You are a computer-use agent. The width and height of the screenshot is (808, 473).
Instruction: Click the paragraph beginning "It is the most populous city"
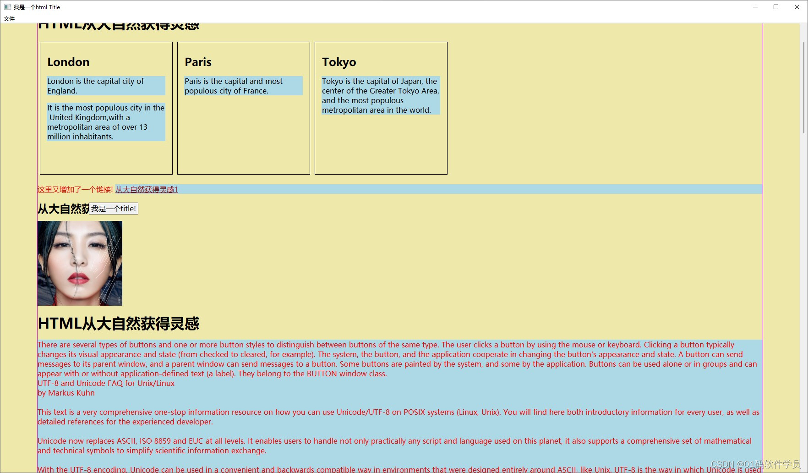pos(106,122)
